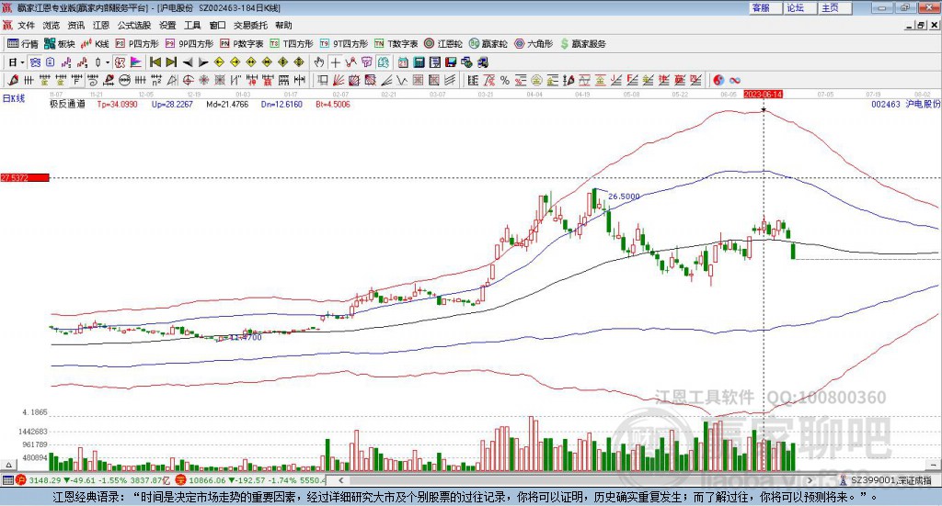942x506 pixels.
Task: Click the 主页 homepage button
Action: (x=835, y=7)
